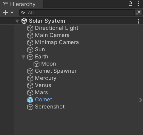The image size is (143, 135).
Task: Select the Screenshot object
Action: [x=50, y=107]
